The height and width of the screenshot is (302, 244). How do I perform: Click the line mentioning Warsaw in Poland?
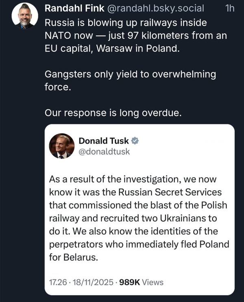112,49
